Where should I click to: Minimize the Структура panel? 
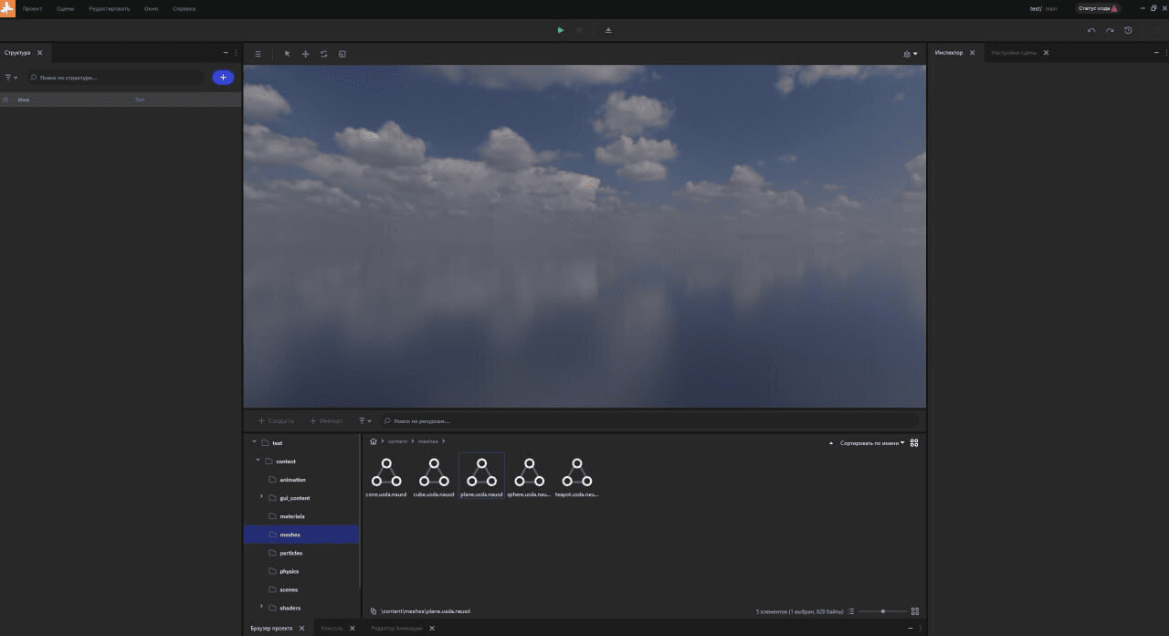226,53
